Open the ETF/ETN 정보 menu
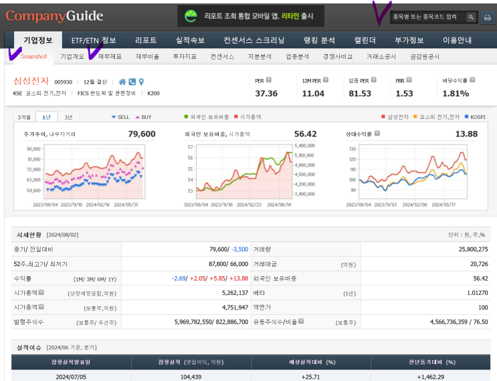 pyautogui.click(x=94, y=41)
